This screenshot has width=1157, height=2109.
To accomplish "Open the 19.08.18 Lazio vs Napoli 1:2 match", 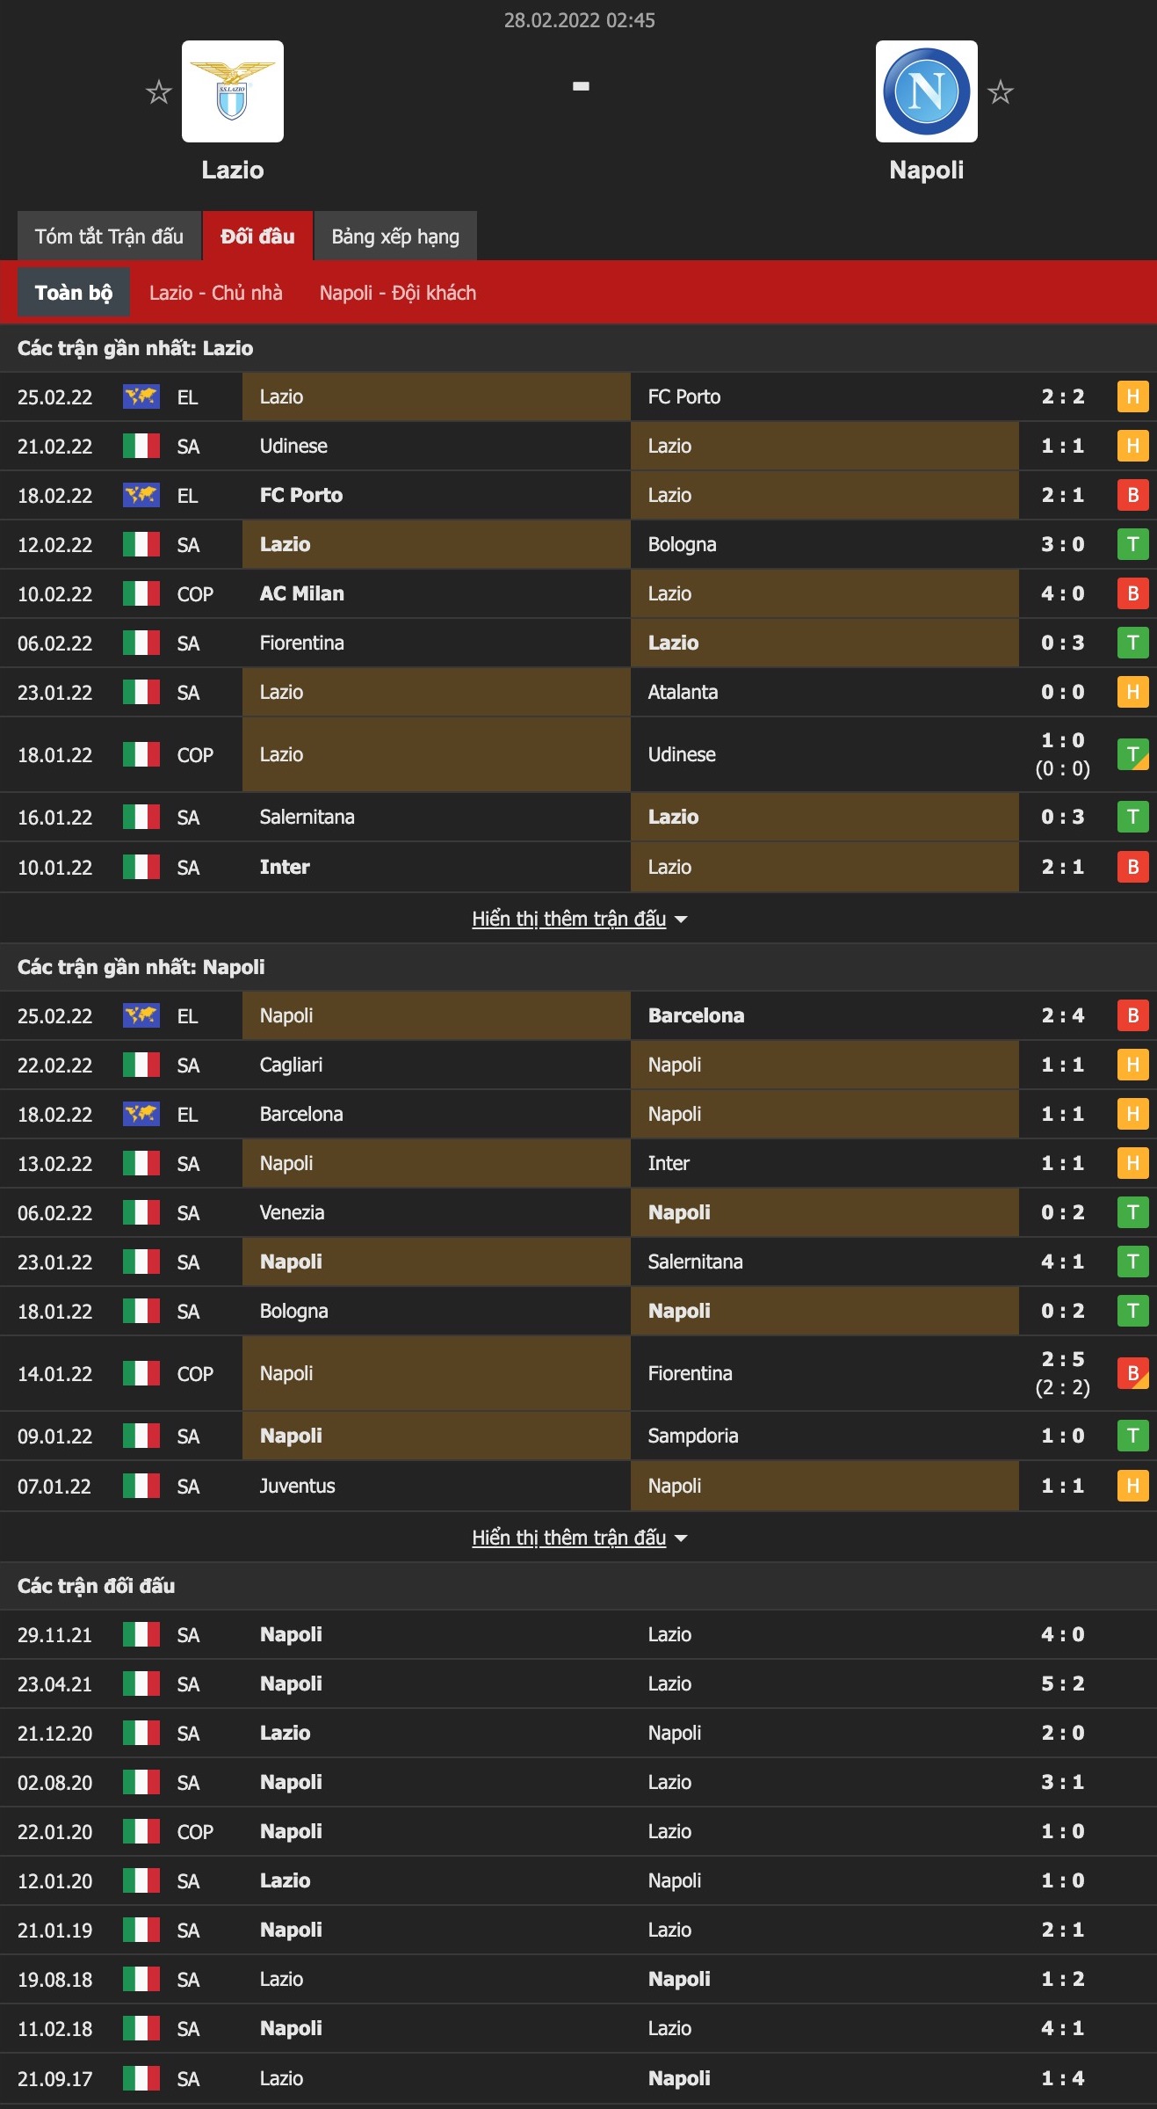I will (x=578, y=1979).
